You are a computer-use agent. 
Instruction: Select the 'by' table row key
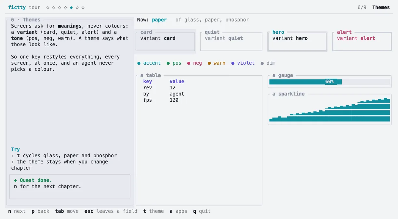[x=146, y=94]
